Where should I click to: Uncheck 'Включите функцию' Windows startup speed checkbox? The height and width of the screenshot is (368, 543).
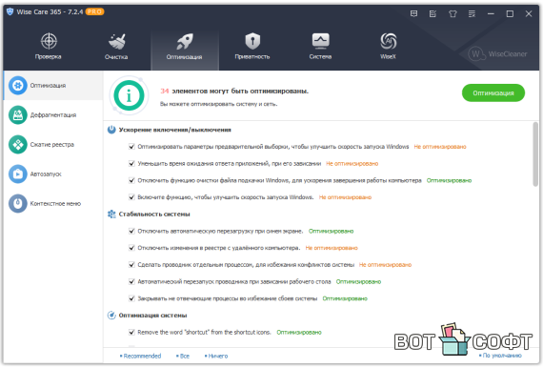[131, 197]
